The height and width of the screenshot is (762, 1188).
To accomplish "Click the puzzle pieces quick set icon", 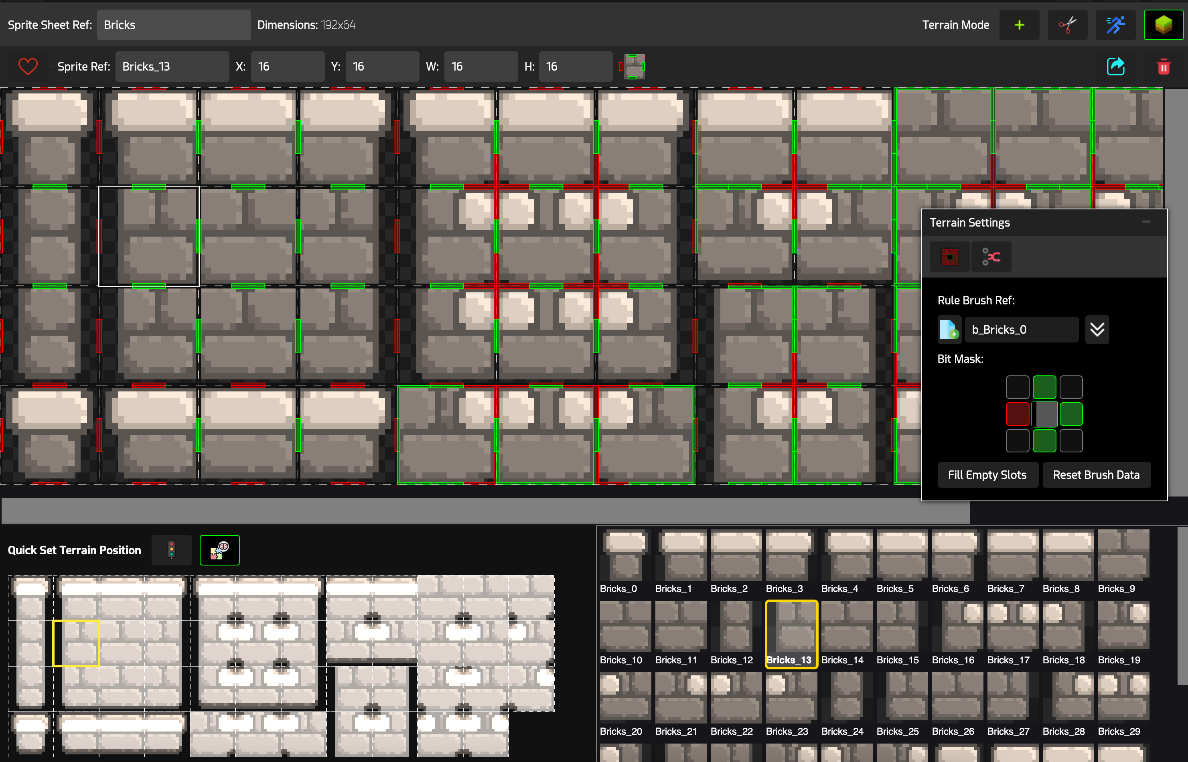I will pos(220,550).
